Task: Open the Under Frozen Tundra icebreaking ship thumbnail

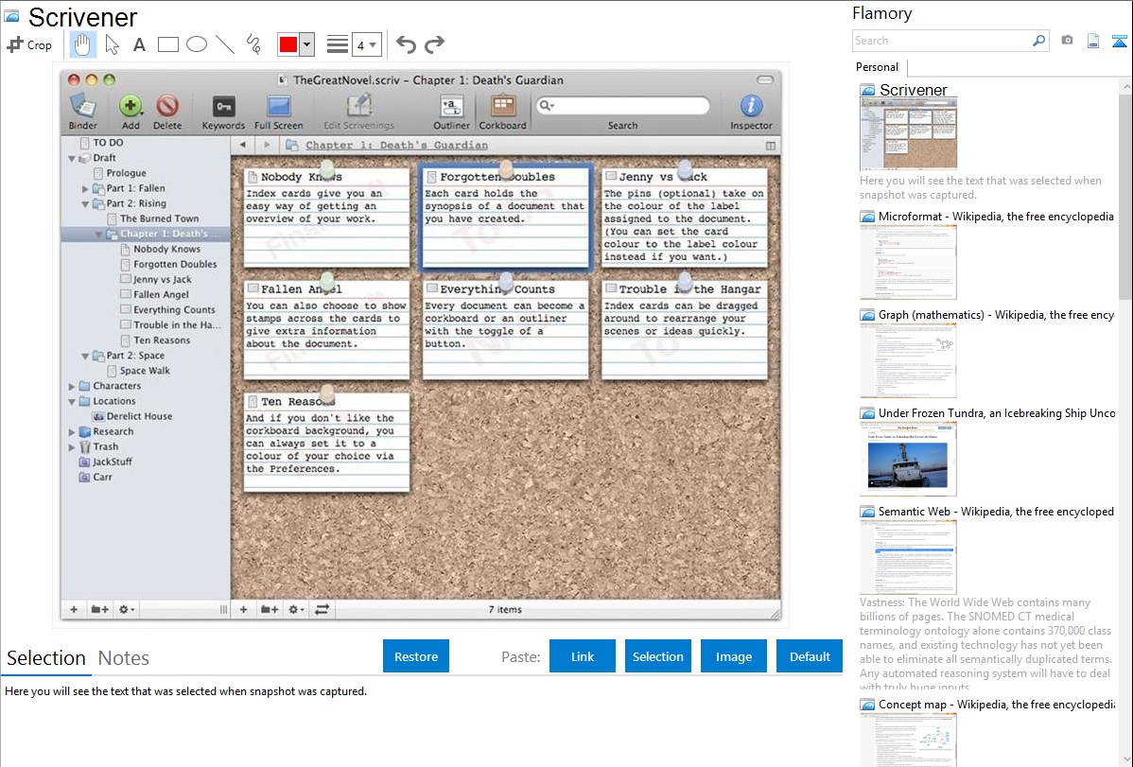Action: tap(908, 459)
